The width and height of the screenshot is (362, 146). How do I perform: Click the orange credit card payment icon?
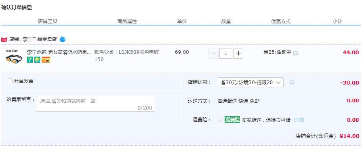(x=46, y=60)
